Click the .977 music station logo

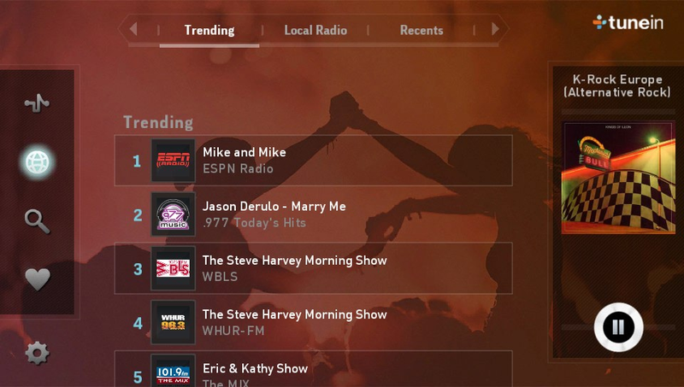tap(174, 214)
